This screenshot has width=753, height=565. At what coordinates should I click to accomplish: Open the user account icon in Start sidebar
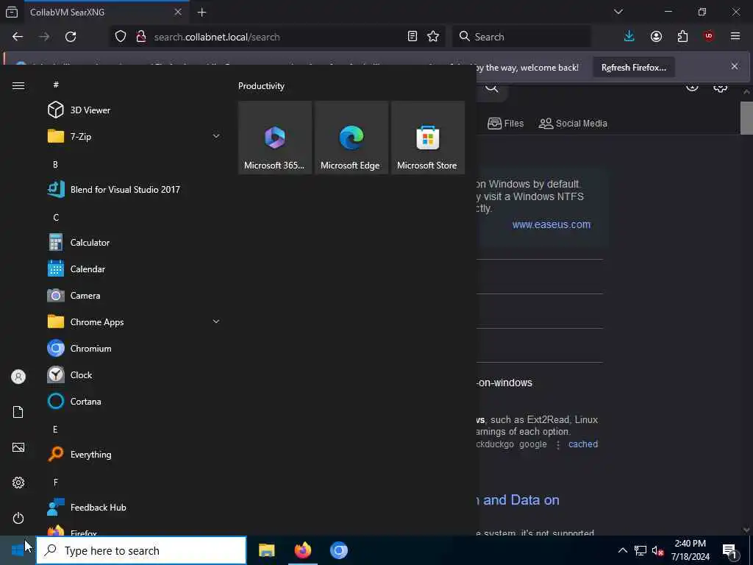click(x=18, y=377)
